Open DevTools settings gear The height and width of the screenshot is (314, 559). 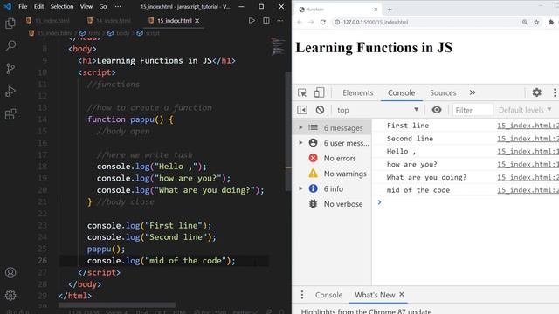[536, 92]
